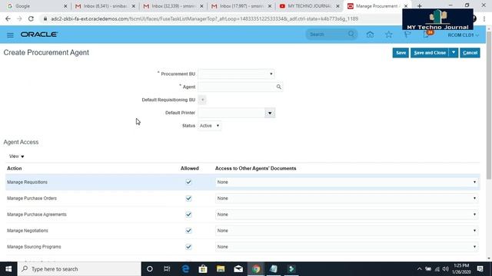Close the Google tab

tap(65, 6)
